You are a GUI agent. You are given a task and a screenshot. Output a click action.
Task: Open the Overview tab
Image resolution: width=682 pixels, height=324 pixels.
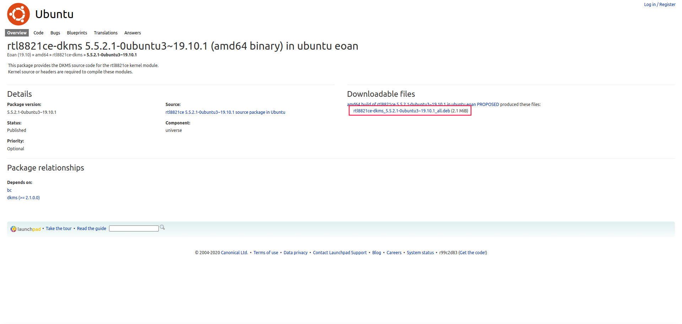[x=17, y=33]
